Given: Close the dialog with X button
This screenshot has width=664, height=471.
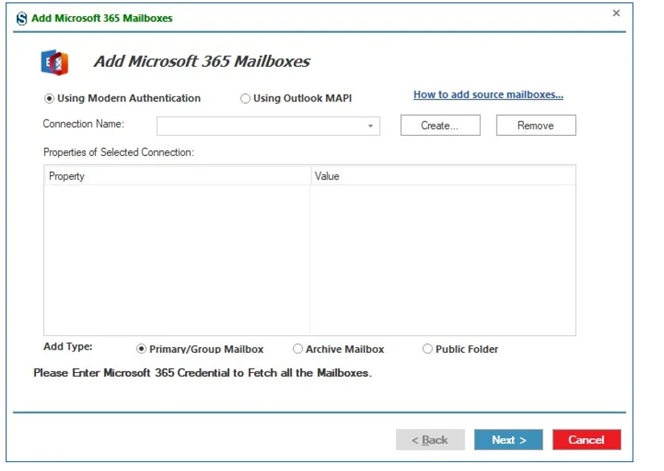Looking at the screenshot, I should (617, 13).
